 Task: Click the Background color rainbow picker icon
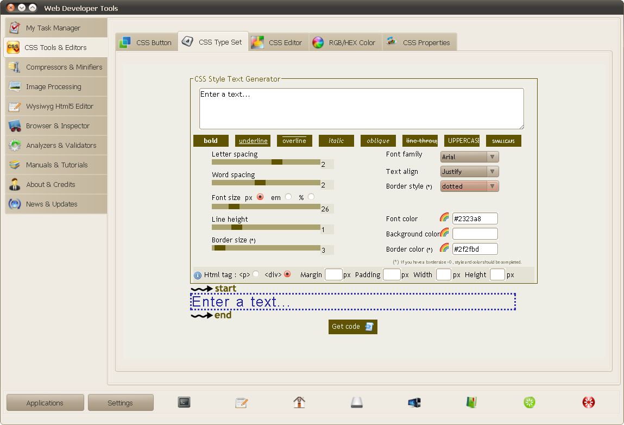click(444, 232)
